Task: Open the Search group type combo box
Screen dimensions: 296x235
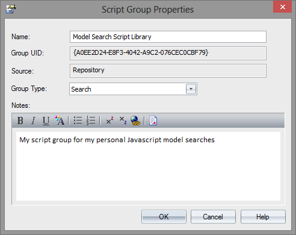Action: (133, 89)
